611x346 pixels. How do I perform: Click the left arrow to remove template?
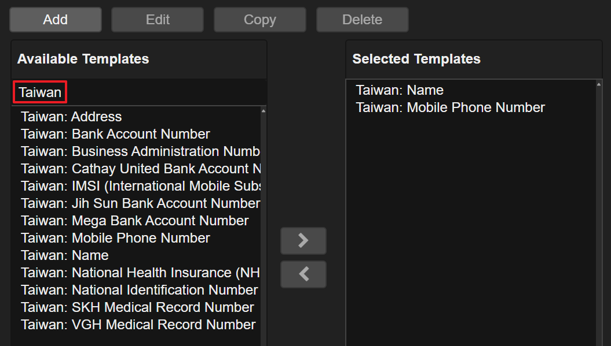[x=303, y=274]
